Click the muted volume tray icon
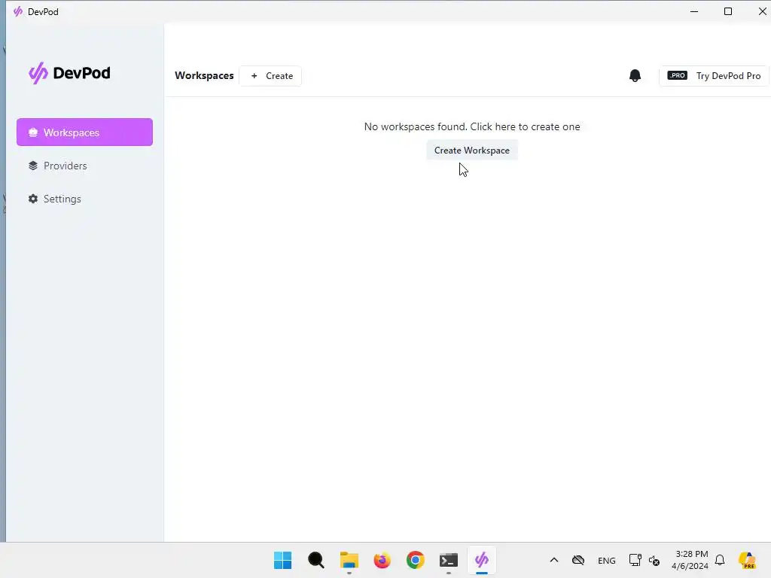 coord(654,560)
